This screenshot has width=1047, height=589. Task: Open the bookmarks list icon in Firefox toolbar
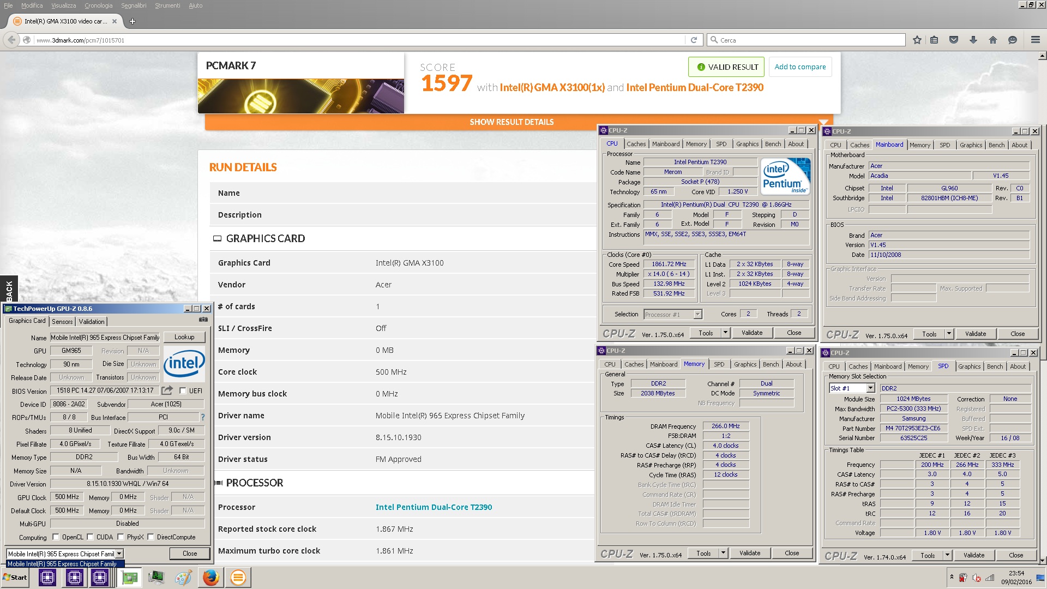pos(934,40)
